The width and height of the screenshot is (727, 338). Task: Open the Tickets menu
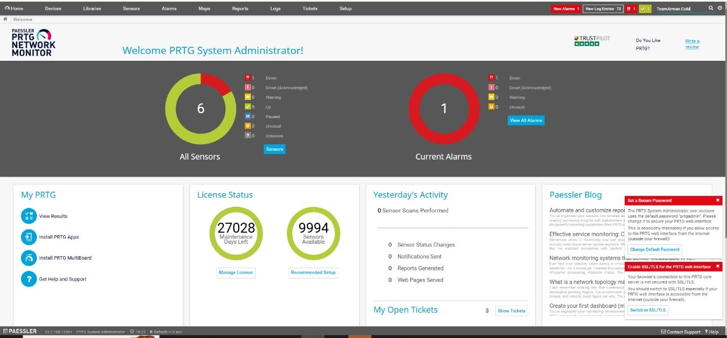[310, 9]
